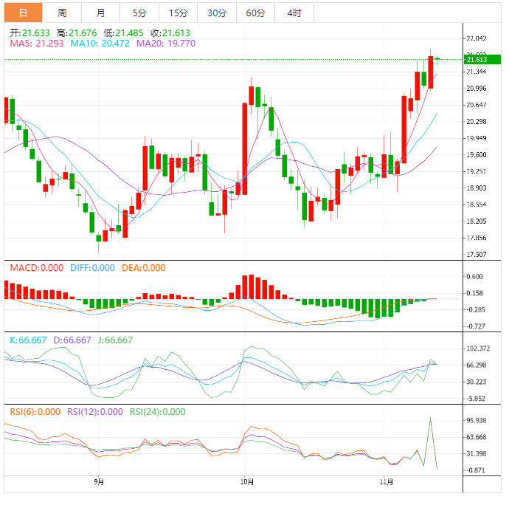Click the DIFF:0.000 label
Screen dimensions: 509x505
tap(92, 268)
